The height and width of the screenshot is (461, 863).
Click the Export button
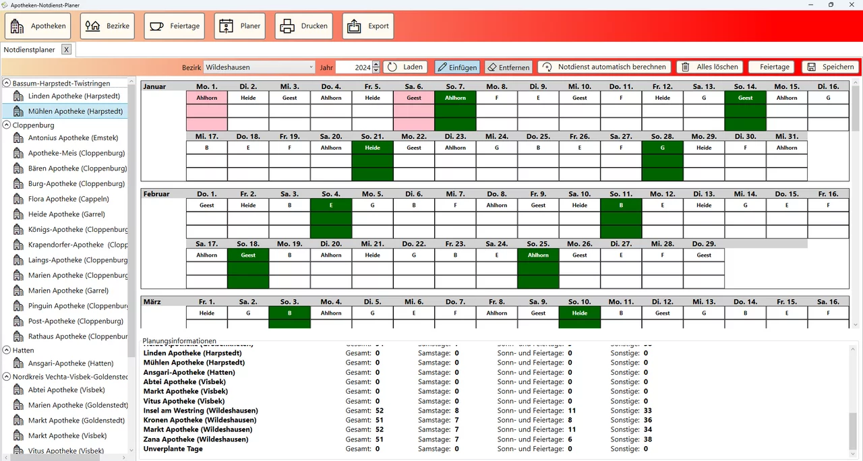[368, 26]
